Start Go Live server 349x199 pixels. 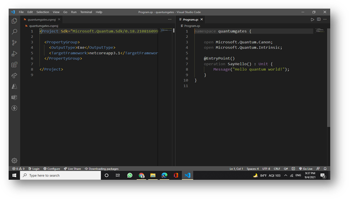click(306, 169)
